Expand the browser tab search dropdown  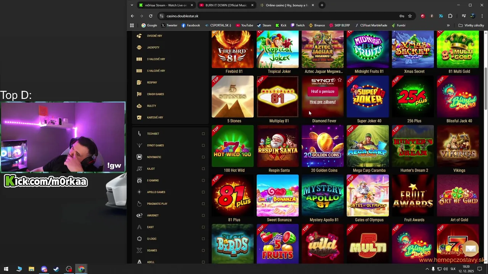[x=132, y=5]
